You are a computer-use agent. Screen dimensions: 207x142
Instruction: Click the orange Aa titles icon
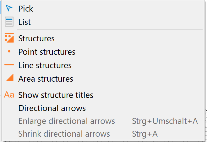point(9,95)
